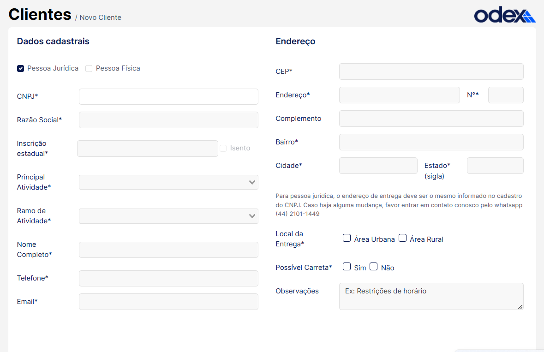Click the Novo Cliente breadcrumb
Screen dimensions: 544x352
point(100,18)
